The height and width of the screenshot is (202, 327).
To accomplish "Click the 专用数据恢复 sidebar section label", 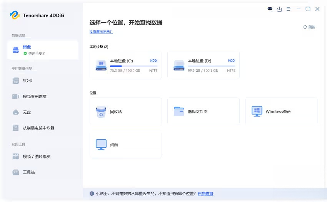I will click(22, 69).
